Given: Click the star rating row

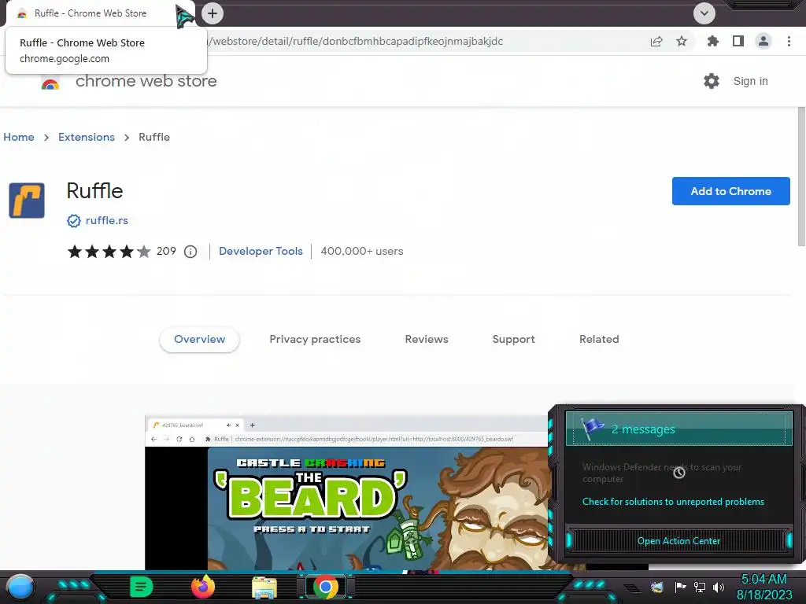Looking at the screenshot, I should click(109, 252).
